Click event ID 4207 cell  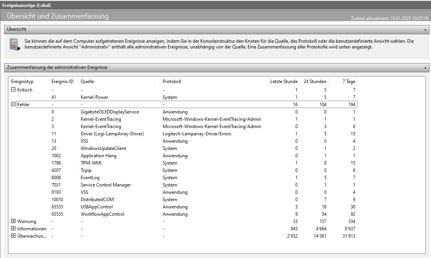[x=56, y=170]
